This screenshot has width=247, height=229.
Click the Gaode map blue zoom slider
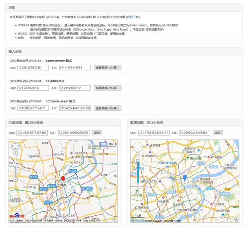(138, 173)
